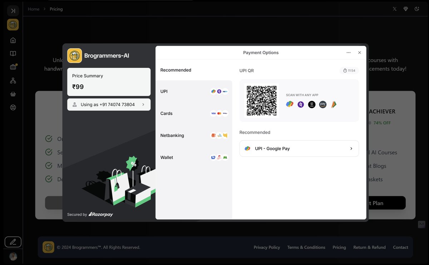Select the Cards payment method
The image size is (429, 265).
[x=194, y=113]
